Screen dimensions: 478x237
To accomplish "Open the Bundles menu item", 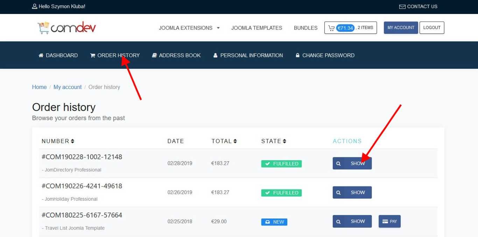I will 306,28.
